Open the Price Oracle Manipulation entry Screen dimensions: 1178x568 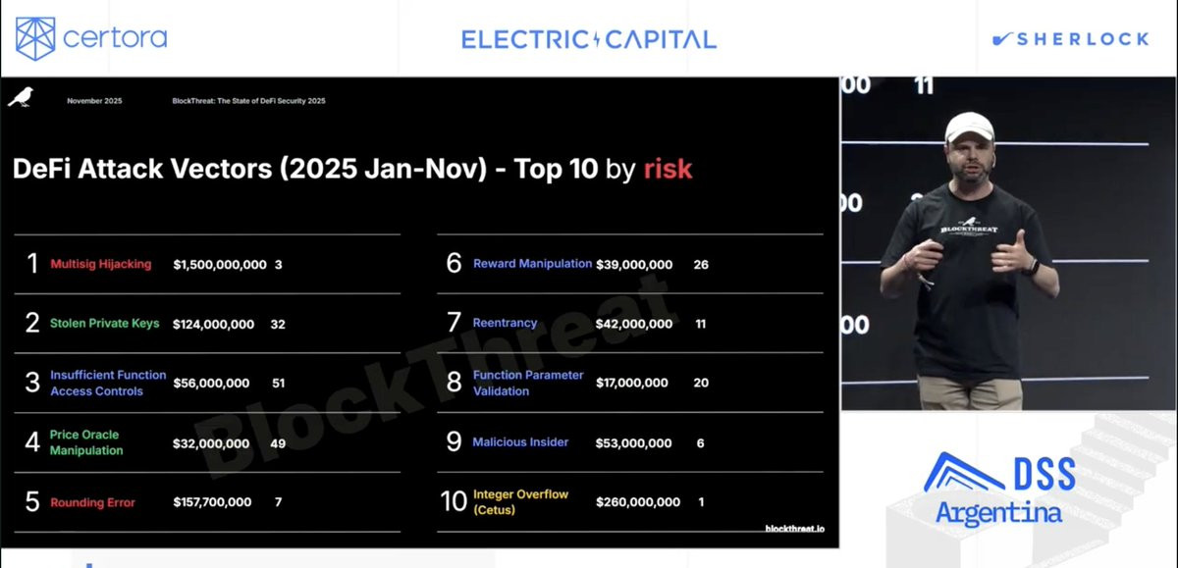[x=86, y=442]
